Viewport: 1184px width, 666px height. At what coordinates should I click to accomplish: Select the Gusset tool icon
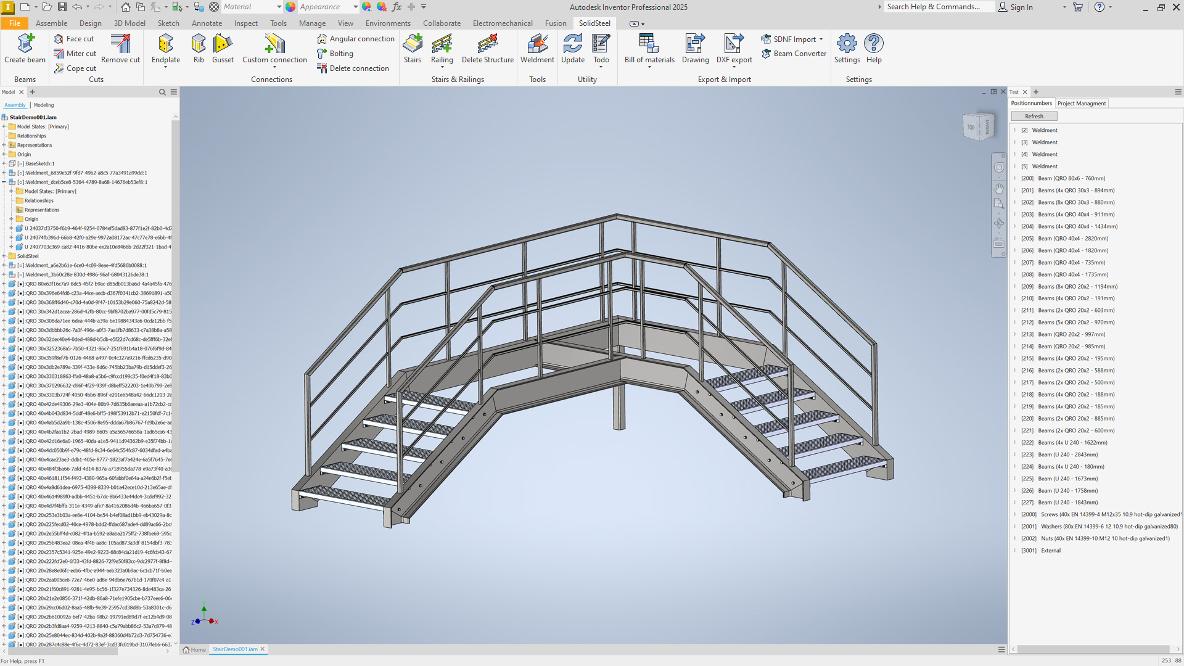click(223, 44)
